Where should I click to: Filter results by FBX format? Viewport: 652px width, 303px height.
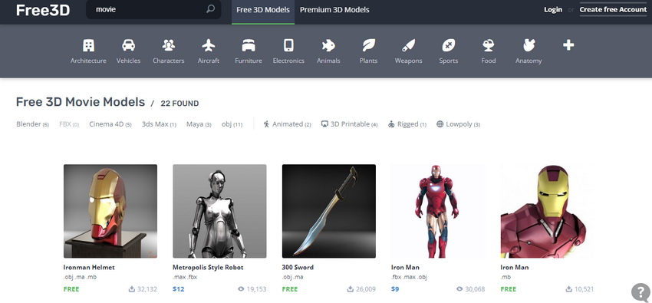[69, 124]
